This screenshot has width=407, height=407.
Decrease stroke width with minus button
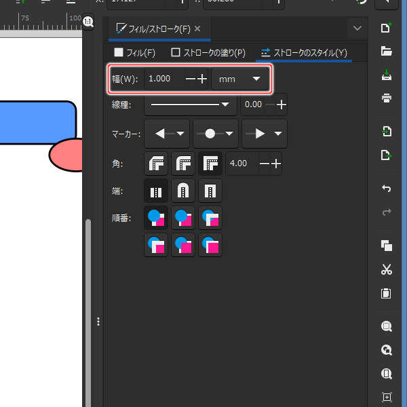(x=191, y=79)
